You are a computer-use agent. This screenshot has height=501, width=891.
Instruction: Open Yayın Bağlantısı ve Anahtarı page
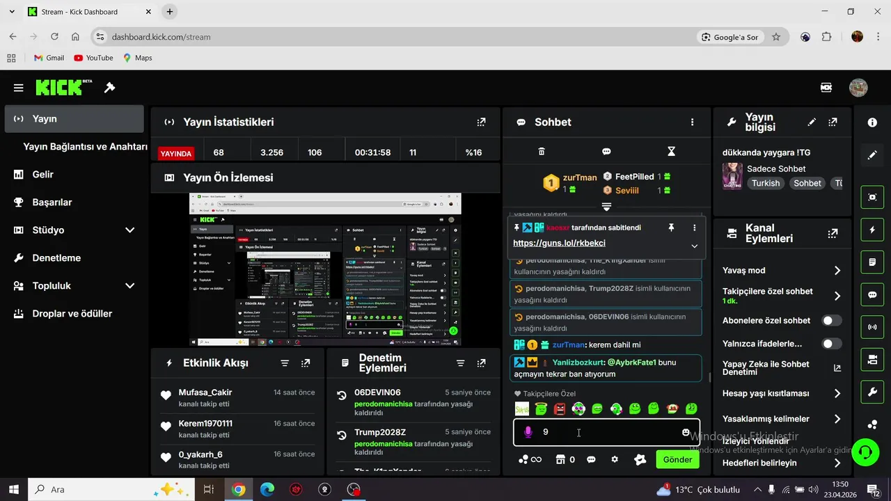(85, 147)
